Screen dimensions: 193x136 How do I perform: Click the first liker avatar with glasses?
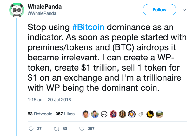(85, 114)
